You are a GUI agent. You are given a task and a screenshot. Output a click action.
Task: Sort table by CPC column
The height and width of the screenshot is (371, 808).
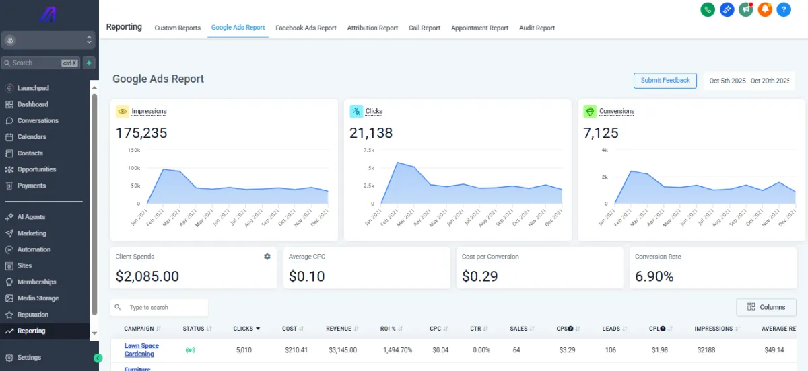439,329
